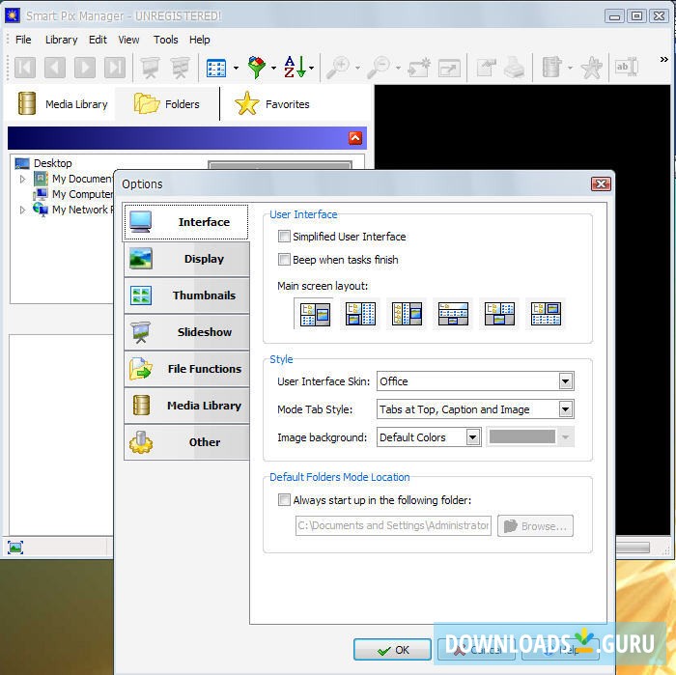Expand My Documents tree node
This screenshot has height=675, width=676.
click(22, 179)
